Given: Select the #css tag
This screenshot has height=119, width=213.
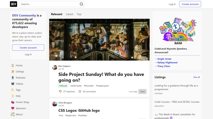Looking at the screenshot, I should (x=61, y=115).
